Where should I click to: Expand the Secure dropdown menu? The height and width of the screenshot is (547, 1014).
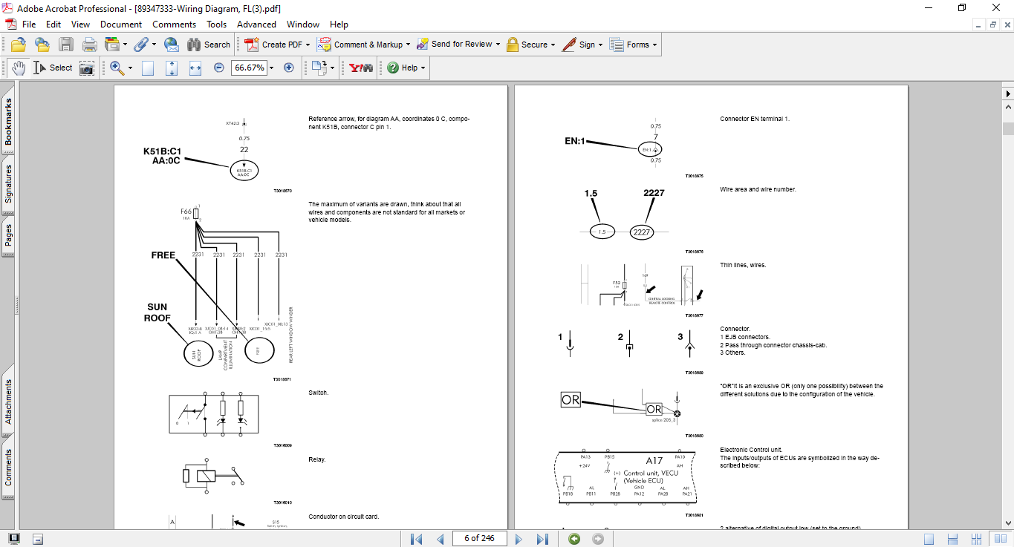[x=554, y=45]
